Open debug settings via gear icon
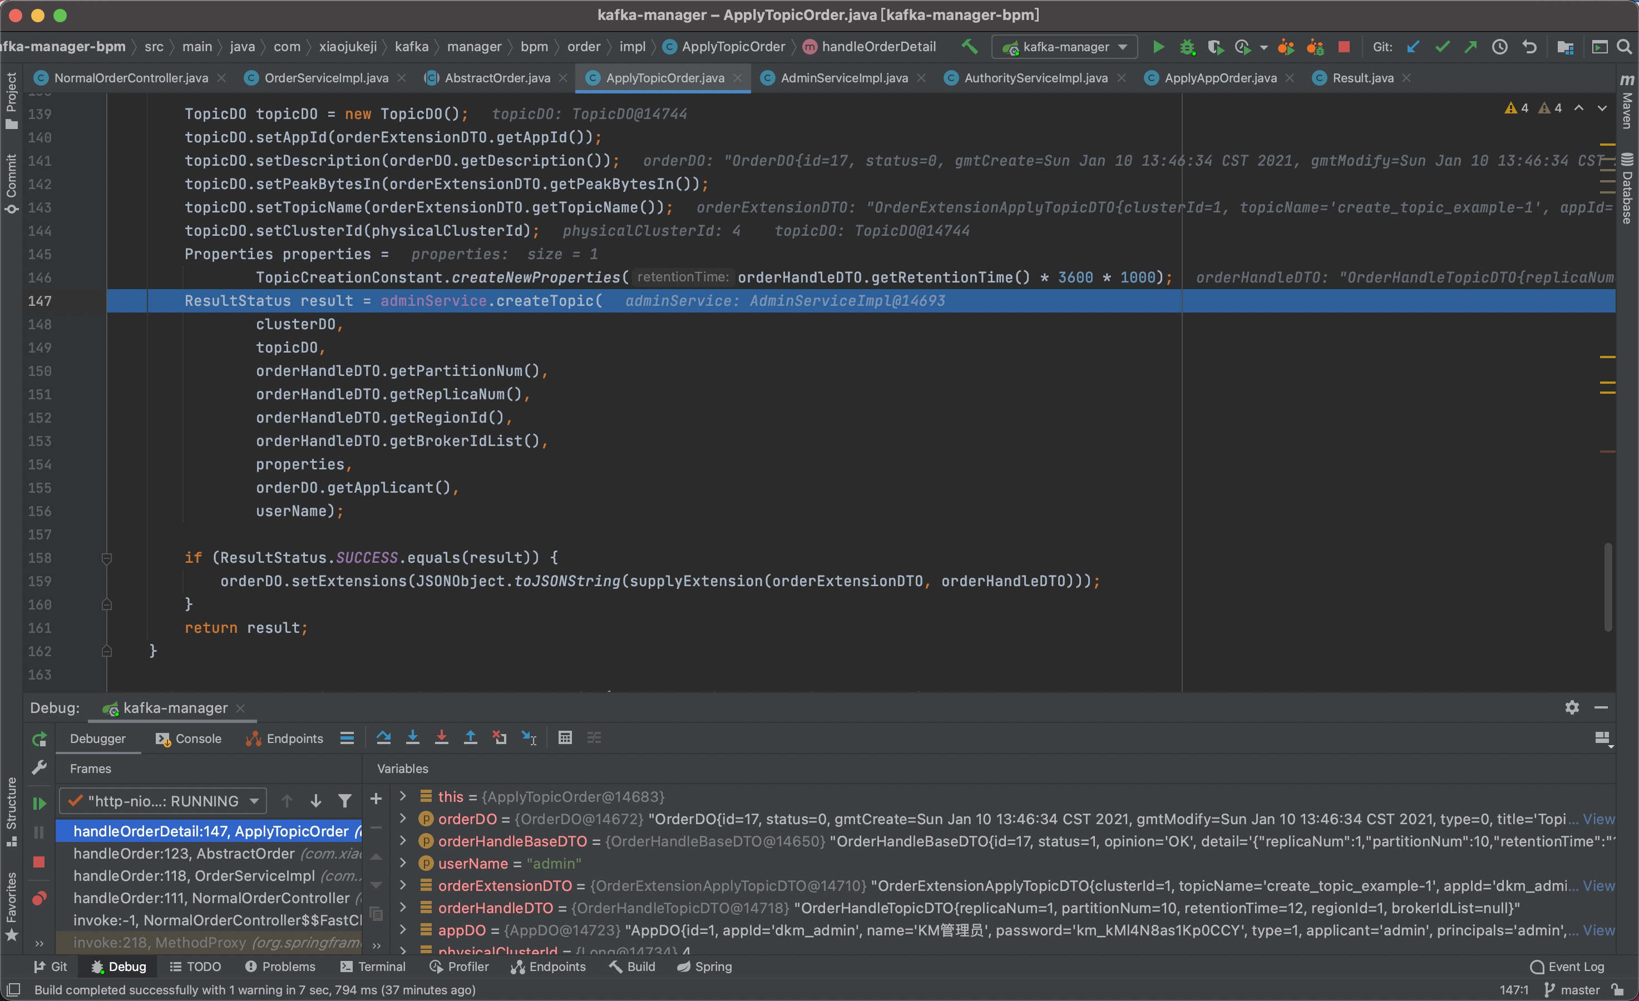Viewport: 1639px width, 1001px height. (x=1571, y=707)
